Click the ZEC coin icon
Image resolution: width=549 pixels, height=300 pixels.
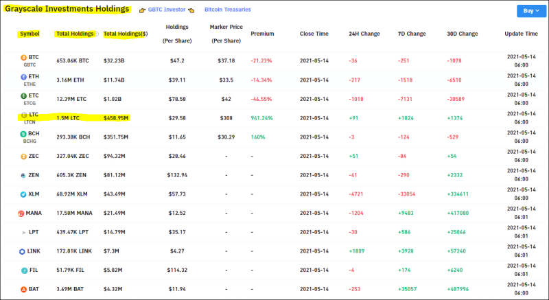[23, 157]
